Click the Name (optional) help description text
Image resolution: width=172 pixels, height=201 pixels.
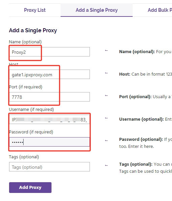click(x=145, y=52)
